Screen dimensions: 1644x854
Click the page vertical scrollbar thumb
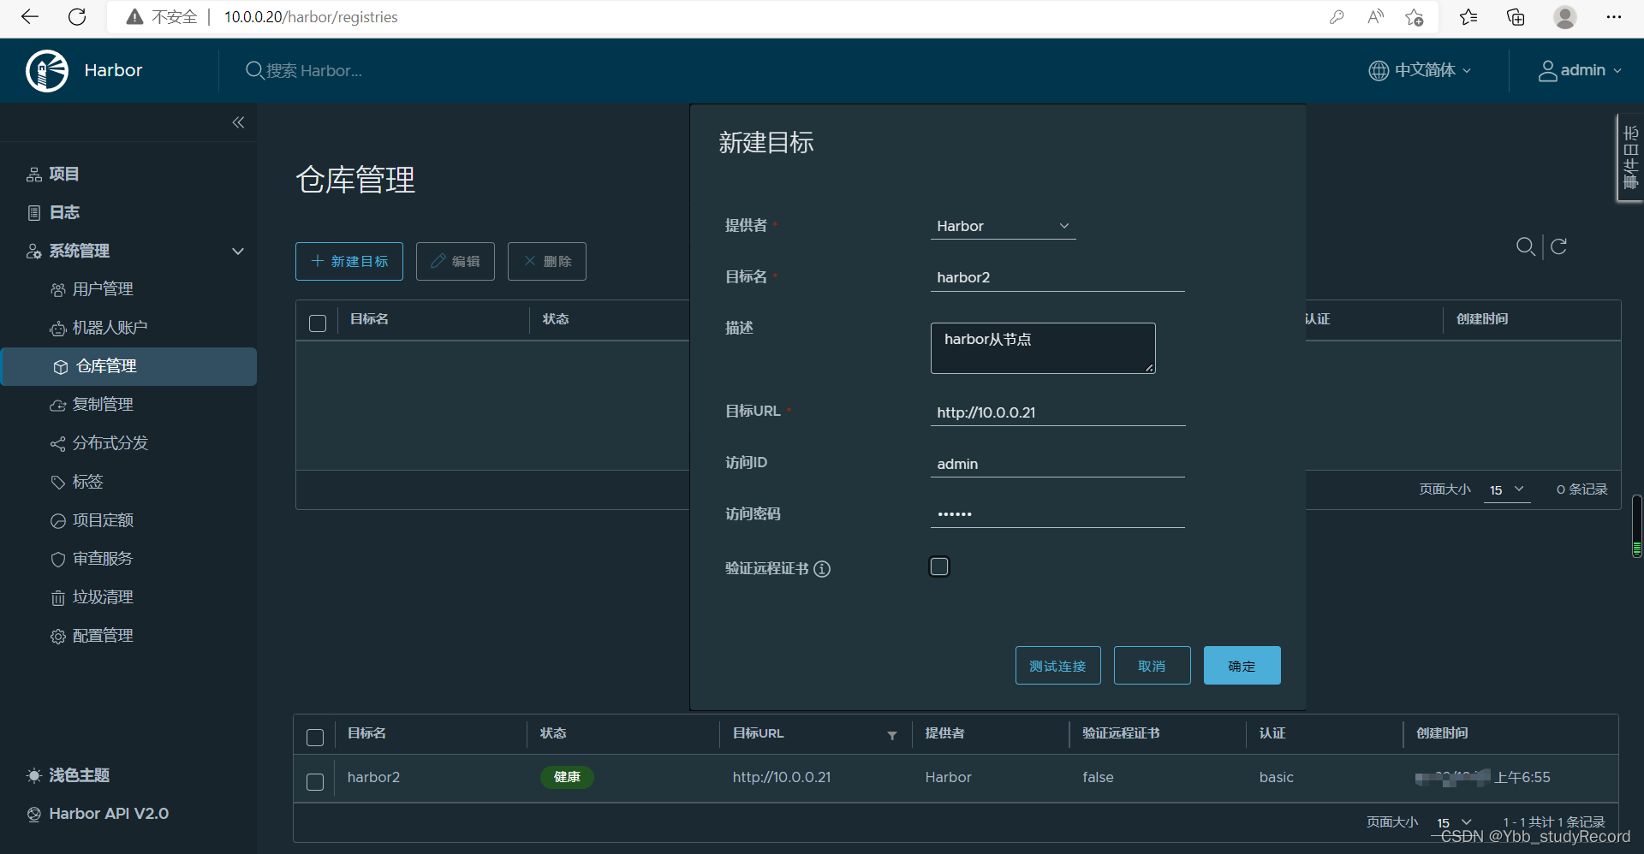point(1637,525)
